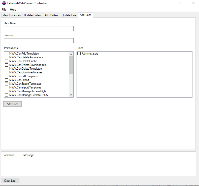Screen dimensions: 199x186
Task: Enable MWV.CanDeleteCache permission
Action: click(x=7, y=61)
